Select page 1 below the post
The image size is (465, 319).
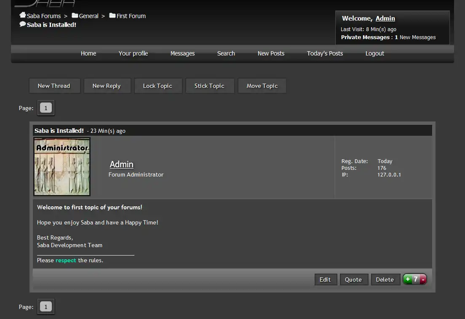pyautogui.click(x=45, y=306)
